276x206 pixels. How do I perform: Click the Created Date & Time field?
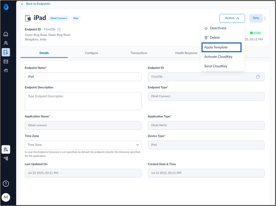pos(206,173)
